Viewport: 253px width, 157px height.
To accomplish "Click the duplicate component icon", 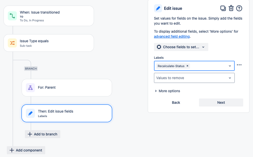I will (223, 8).
